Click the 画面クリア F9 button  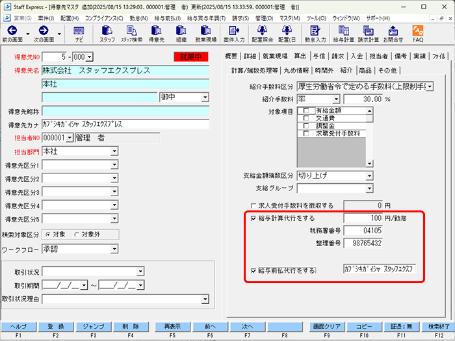coord(327,327)
